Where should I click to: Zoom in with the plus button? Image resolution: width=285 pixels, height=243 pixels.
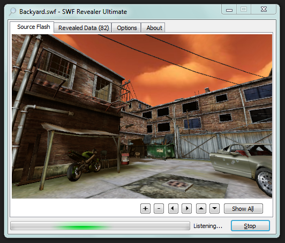click(x=145, y=208)
